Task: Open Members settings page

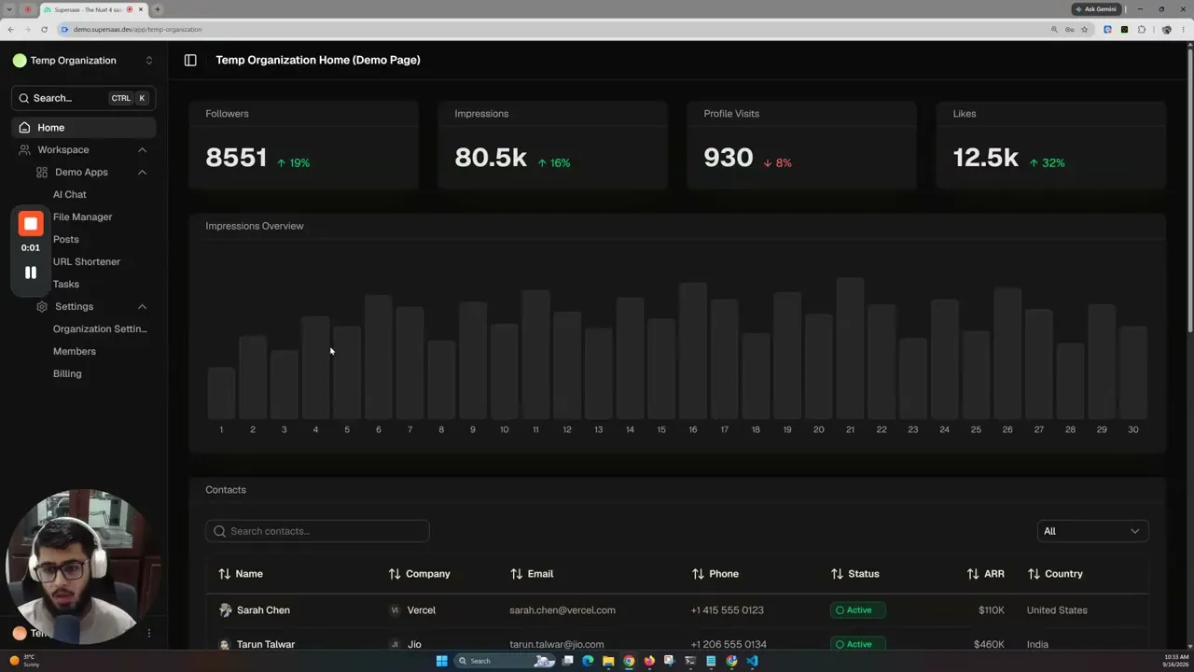Action: (x=75, y=352)
